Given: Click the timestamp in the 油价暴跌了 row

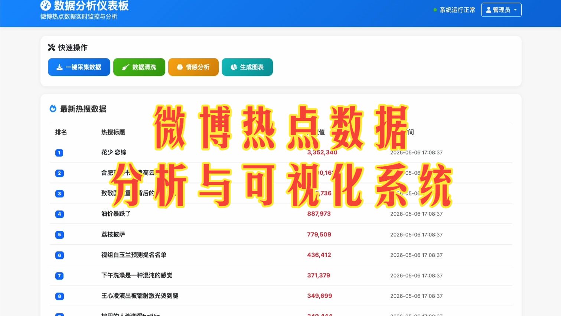Looking at the screenshot, I should click(x=416, y=214).
